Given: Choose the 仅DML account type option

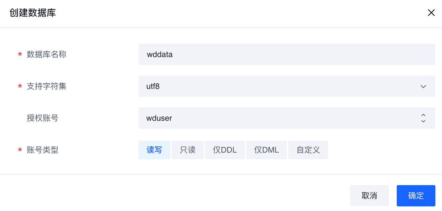Looking at the screenshot, I should click(266, 150).
